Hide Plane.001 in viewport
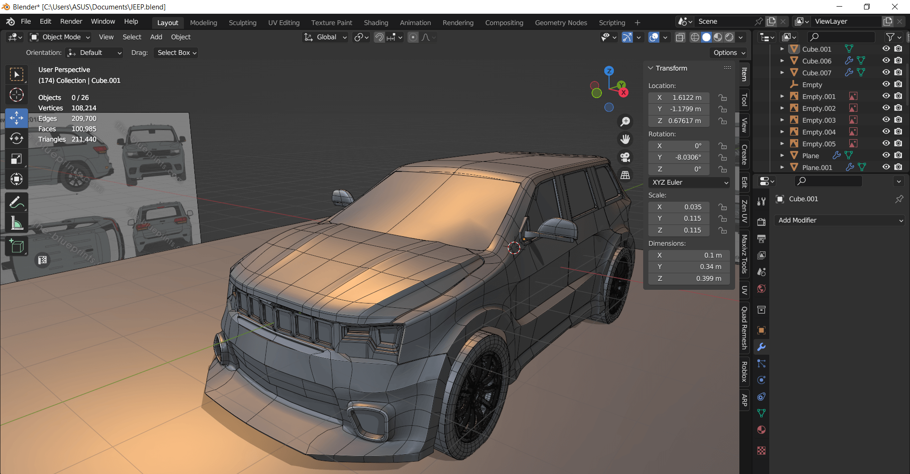This screenshot has height=474, width=910. click(886, 167)
